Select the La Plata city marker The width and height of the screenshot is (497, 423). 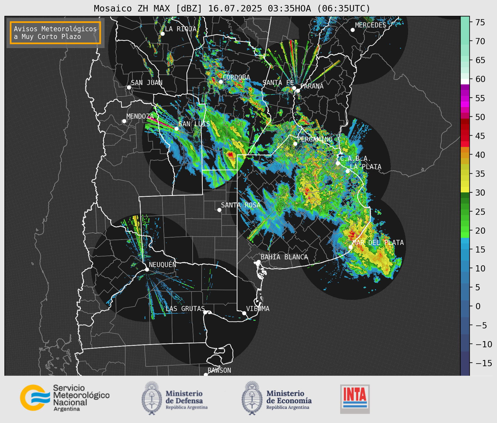click(x=348, y=171)
